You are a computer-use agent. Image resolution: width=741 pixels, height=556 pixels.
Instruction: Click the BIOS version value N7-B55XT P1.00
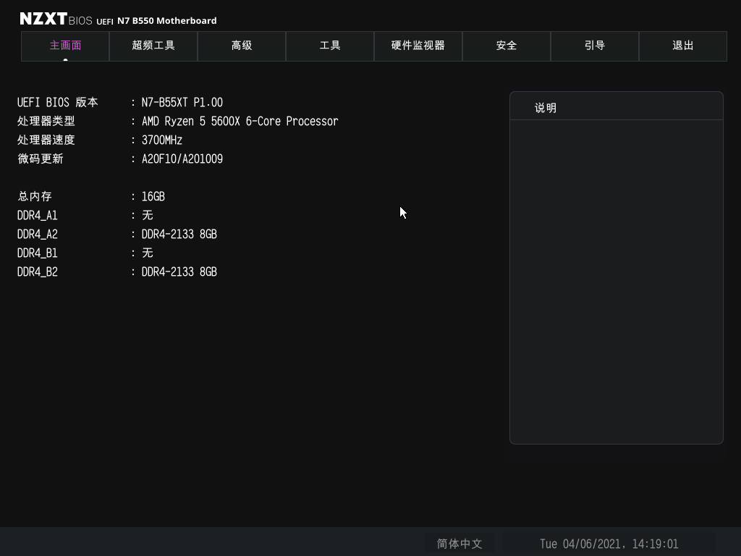182,102
